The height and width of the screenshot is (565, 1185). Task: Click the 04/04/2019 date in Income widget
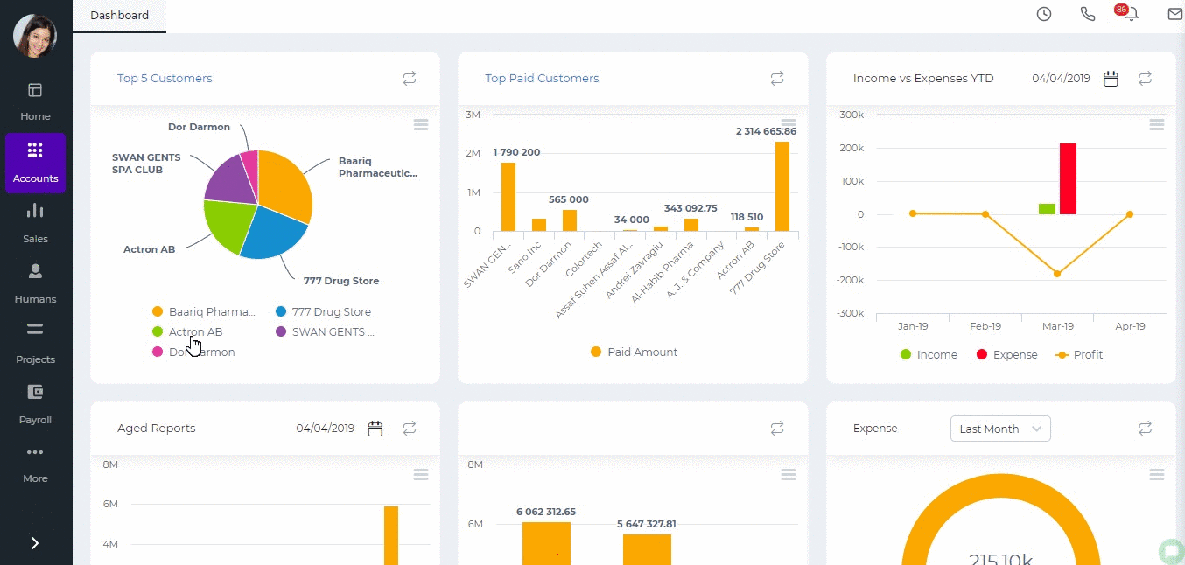pyautogui.click(x=1061, y=79)
